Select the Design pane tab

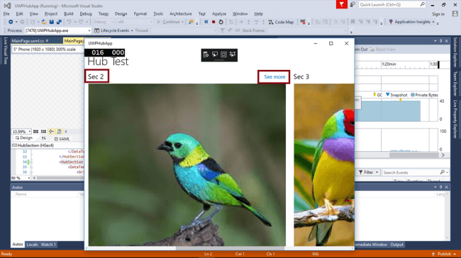click(x=24, y=138)
